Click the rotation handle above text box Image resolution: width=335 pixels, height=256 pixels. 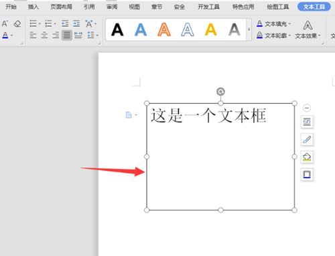pos(220,92)
